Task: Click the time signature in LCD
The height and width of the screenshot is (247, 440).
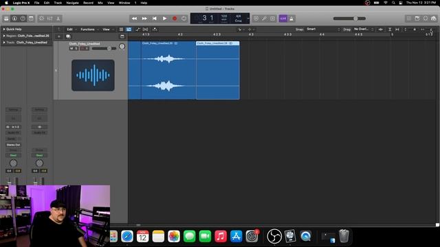Action: point(239,16)
